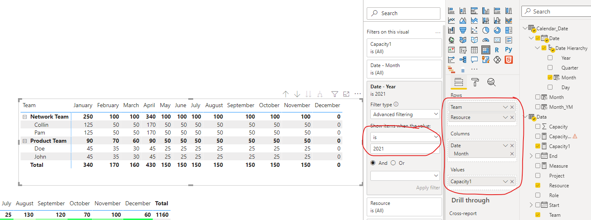Remove Month from Columns well
Screen dimensions: 591x220
tap(512, 154)
